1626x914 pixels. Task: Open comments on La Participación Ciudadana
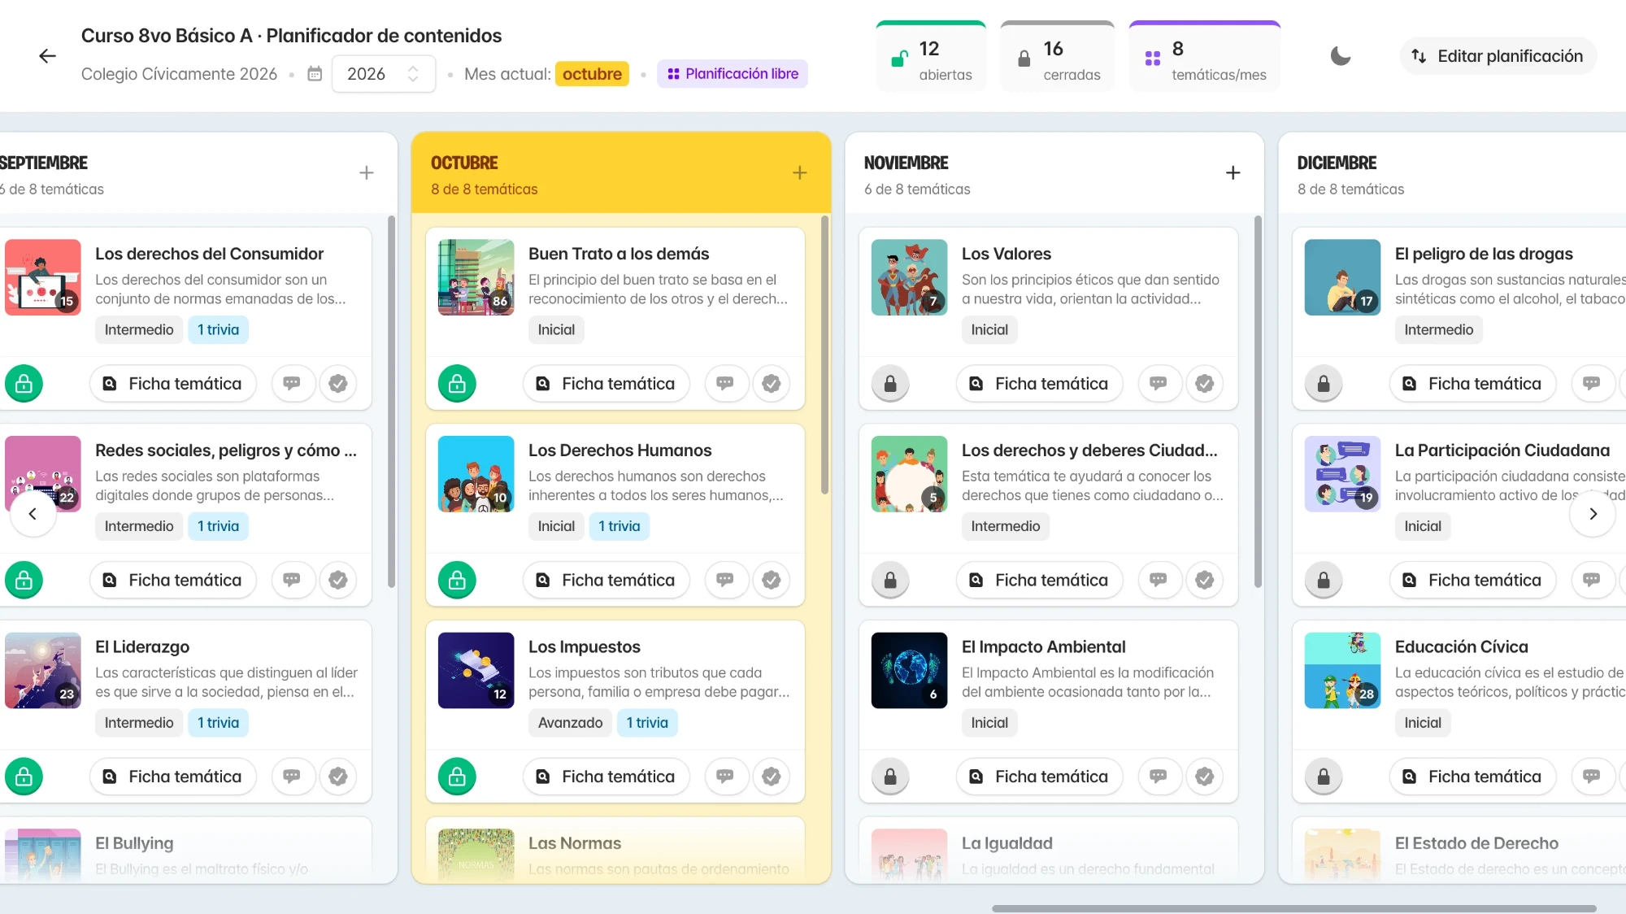(1592, 581)
